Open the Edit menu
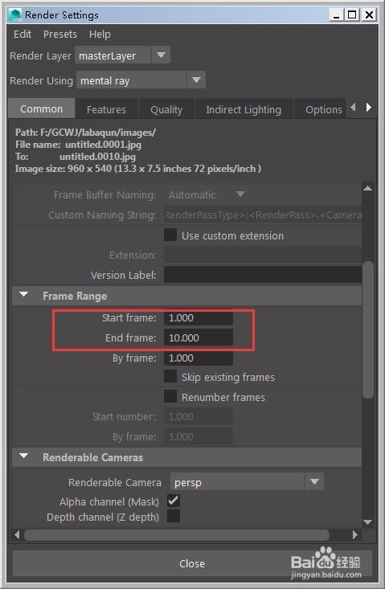 (23, 35)
